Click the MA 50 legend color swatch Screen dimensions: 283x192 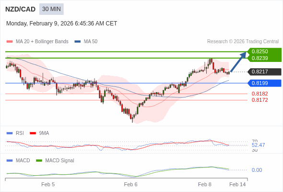click(78, 42)
